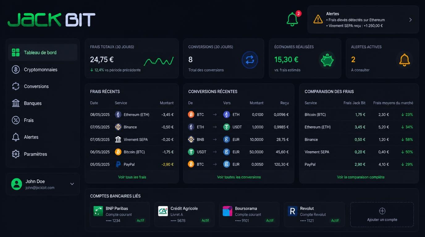
Task: Open Voir tous les frais link
Action: pyautogui.click(x=132, y=177)
